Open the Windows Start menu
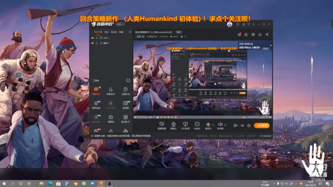333x187 pixels. pyautogui.click(x=4, y=183)
